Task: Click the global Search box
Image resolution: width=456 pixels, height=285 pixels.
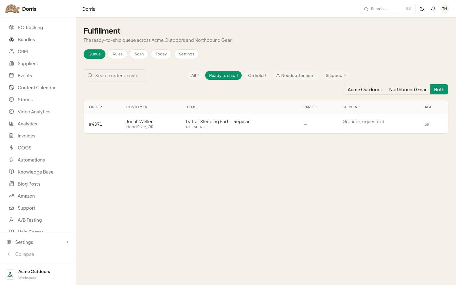Action: pyautogui.click(x=387, y=9)
